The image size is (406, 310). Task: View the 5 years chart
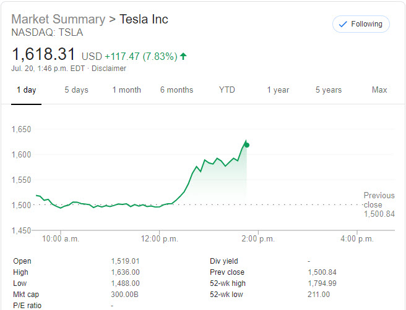click(328, 90)
